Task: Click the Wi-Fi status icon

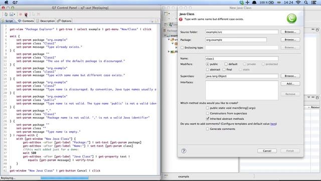Action: (x=298, y=3)
